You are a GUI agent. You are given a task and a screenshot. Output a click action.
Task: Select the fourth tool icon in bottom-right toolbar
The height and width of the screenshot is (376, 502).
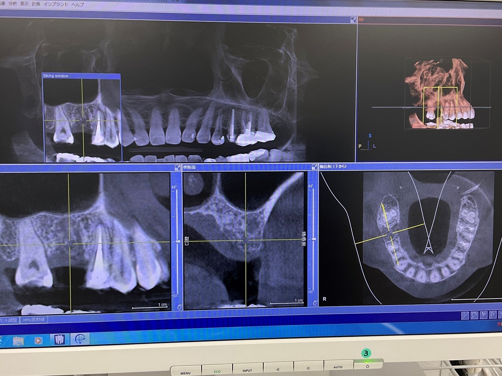(493, 315)
